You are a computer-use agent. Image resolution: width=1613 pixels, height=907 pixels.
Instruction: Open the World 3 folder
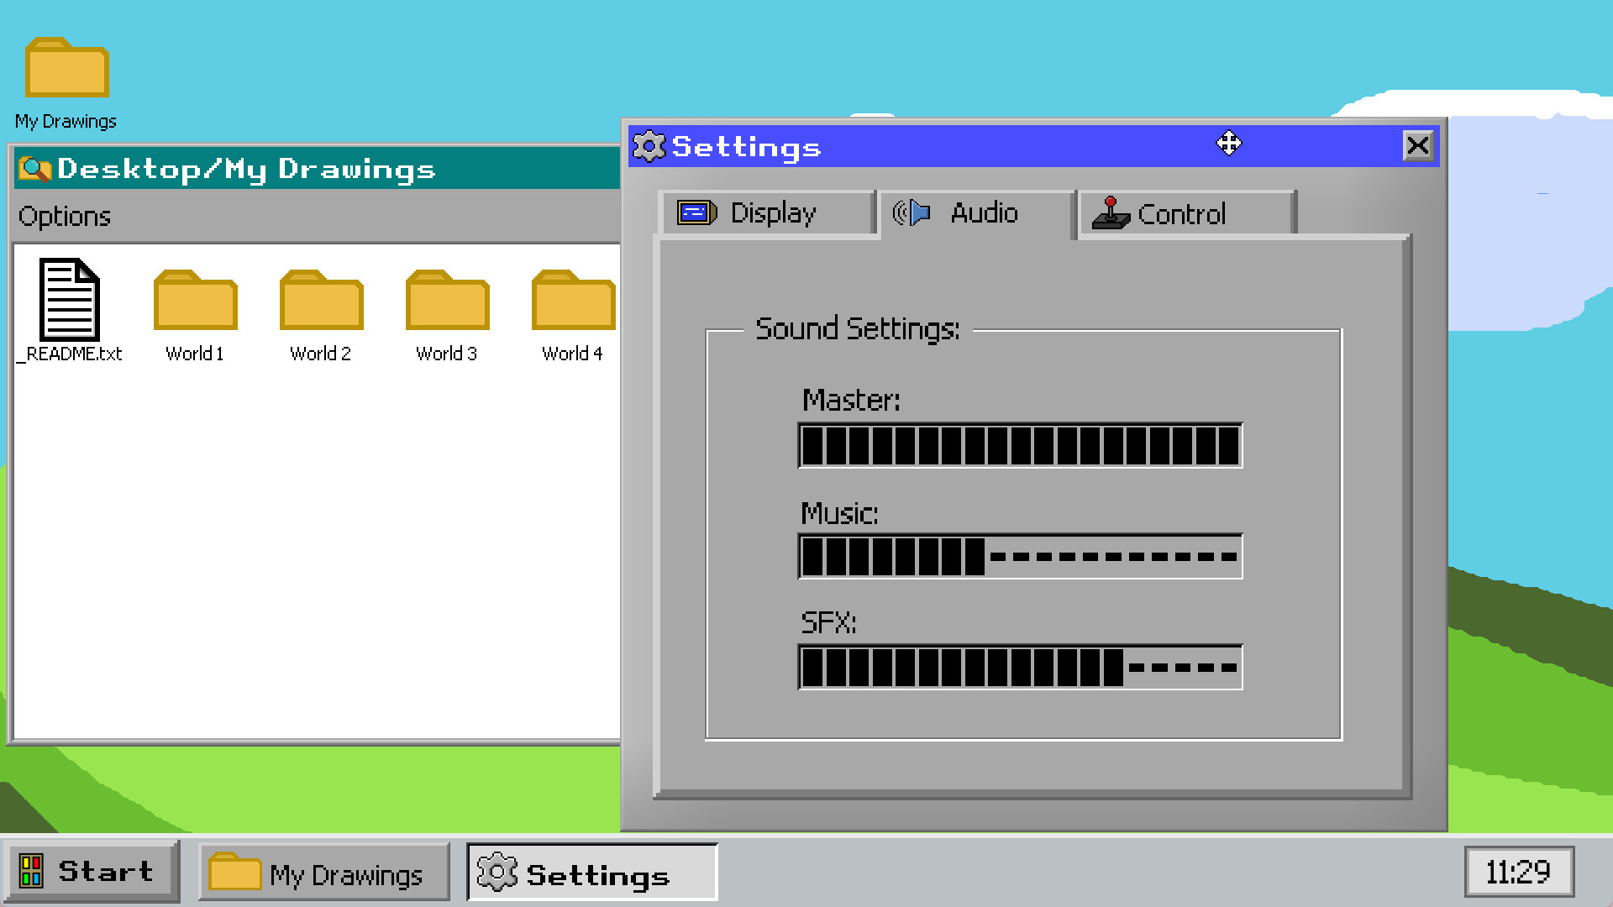point(447,302)
